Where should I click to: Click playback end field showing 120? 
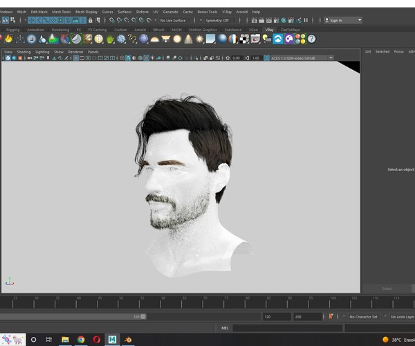(277, 317)
